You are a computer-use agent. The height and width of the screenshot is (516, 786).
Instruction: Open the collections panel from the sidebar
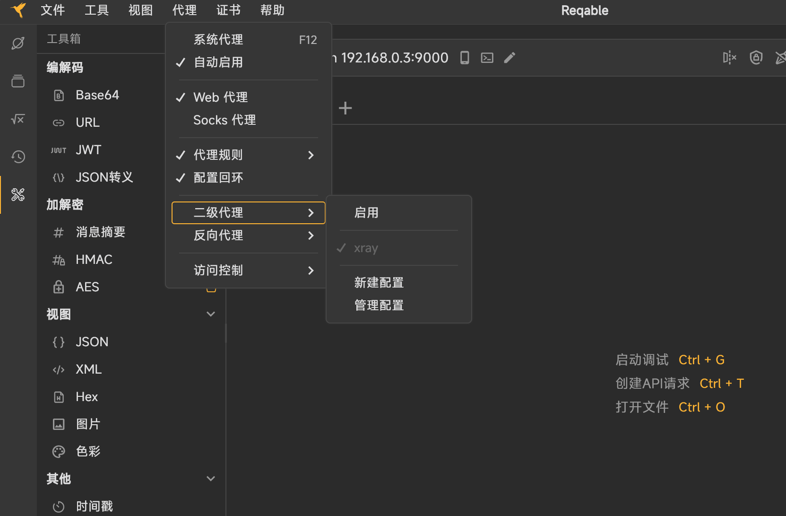click(x=17, y=81)
